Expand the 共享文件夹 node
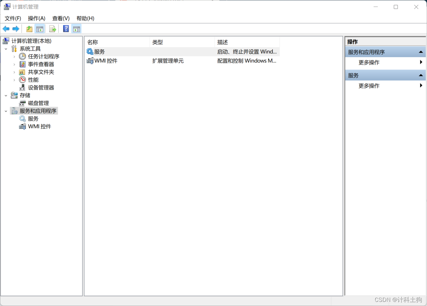427x306 pixels. tap(14, 72)
